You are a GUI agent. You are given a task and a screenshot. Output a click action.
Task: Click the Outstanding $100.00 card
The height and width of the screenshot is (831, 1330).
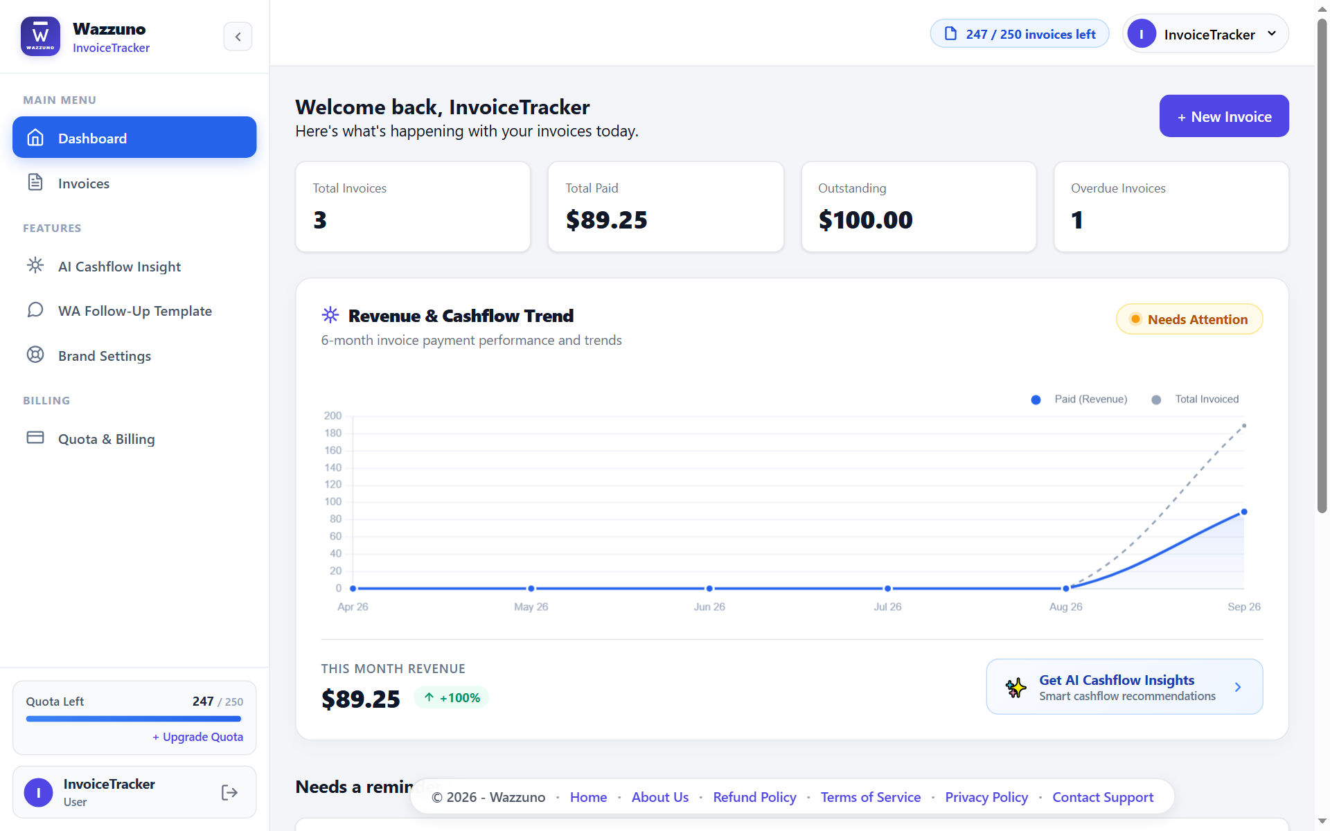tap(919, 207)
